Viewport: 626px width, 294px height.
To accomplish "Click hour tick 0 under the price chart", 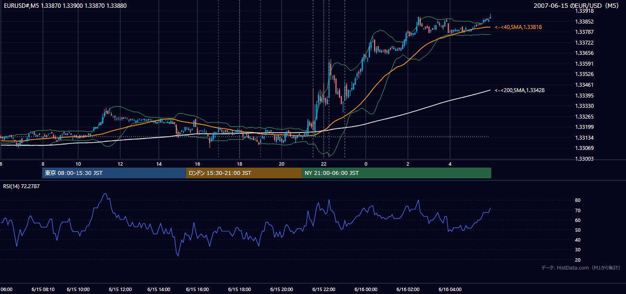I will pos(366,164).
